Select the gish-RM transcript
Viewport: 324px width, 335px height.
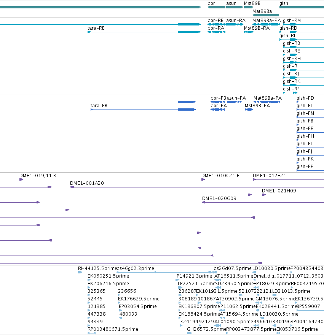tap(292, 21)
